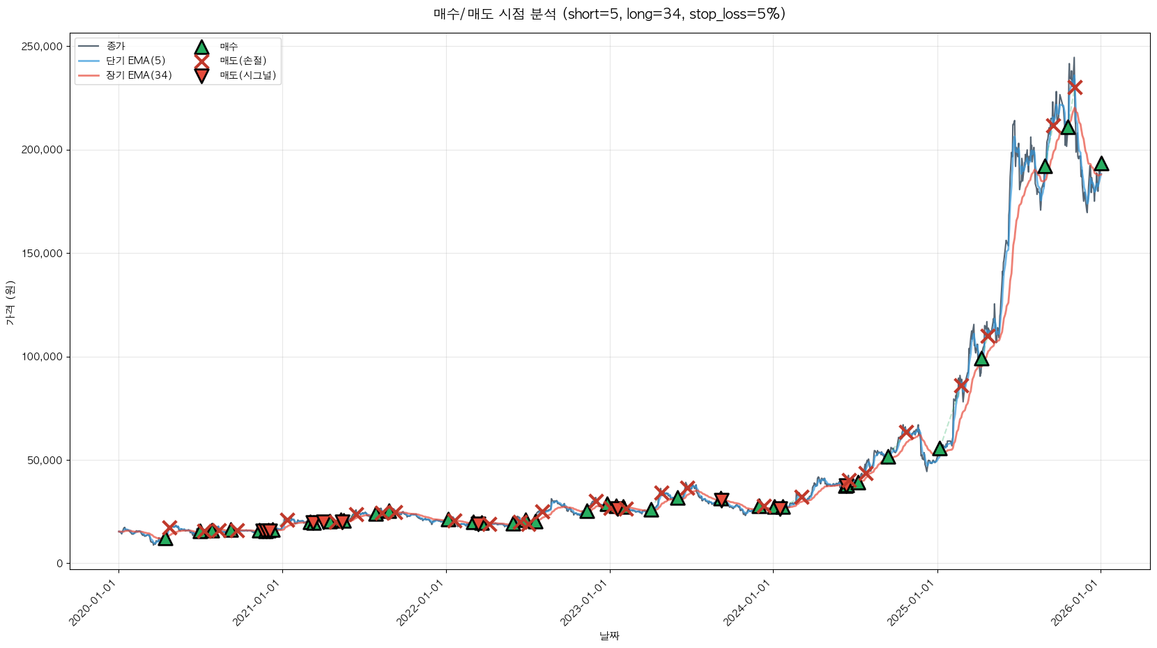Image resolution: width=1157 pixels, height=648 pixels.
Task: Click the 250,000 y-axis tick label
Action: (x=43, y=47)
